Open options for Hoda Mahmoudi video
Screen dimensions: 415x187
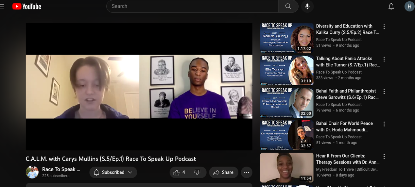click(384, 124)
